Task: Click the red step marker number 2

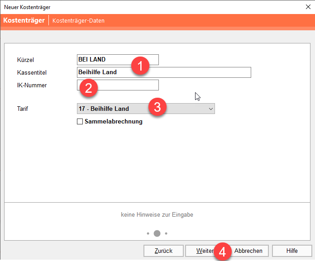Action: click(89, 87)
